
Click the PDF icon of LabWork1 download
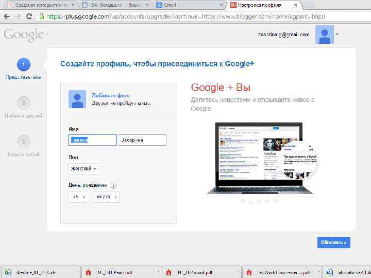(x=249, y=272)
